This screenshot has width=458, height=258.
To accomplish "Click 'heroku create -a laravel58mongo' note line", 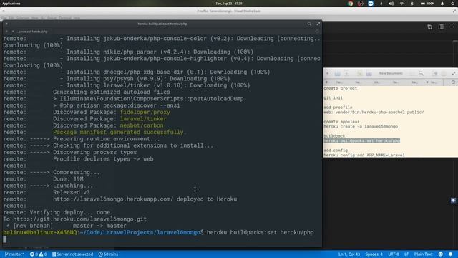I will click(361, 127).
